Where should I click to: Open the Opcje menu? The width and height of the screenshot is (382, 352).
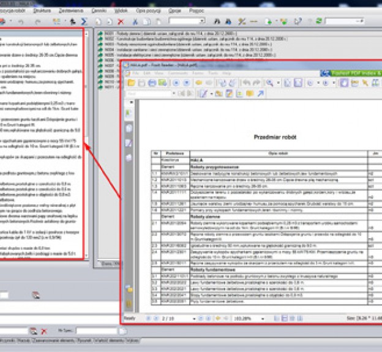click(x=174, y=11)
